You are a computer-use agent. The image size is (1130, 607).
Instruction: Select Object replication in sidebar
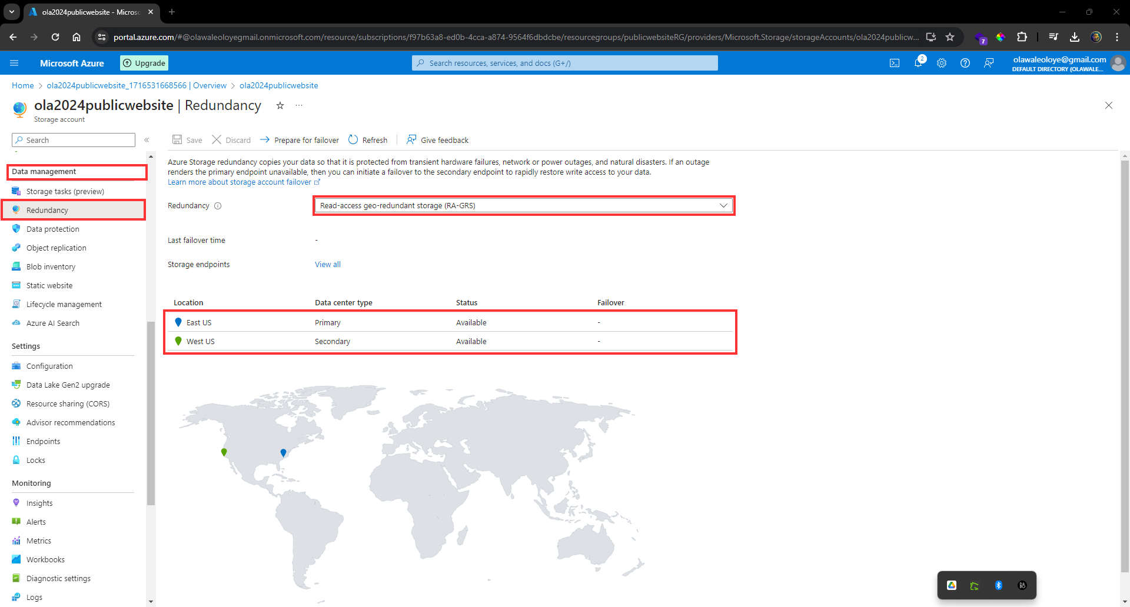coord(56,248)
